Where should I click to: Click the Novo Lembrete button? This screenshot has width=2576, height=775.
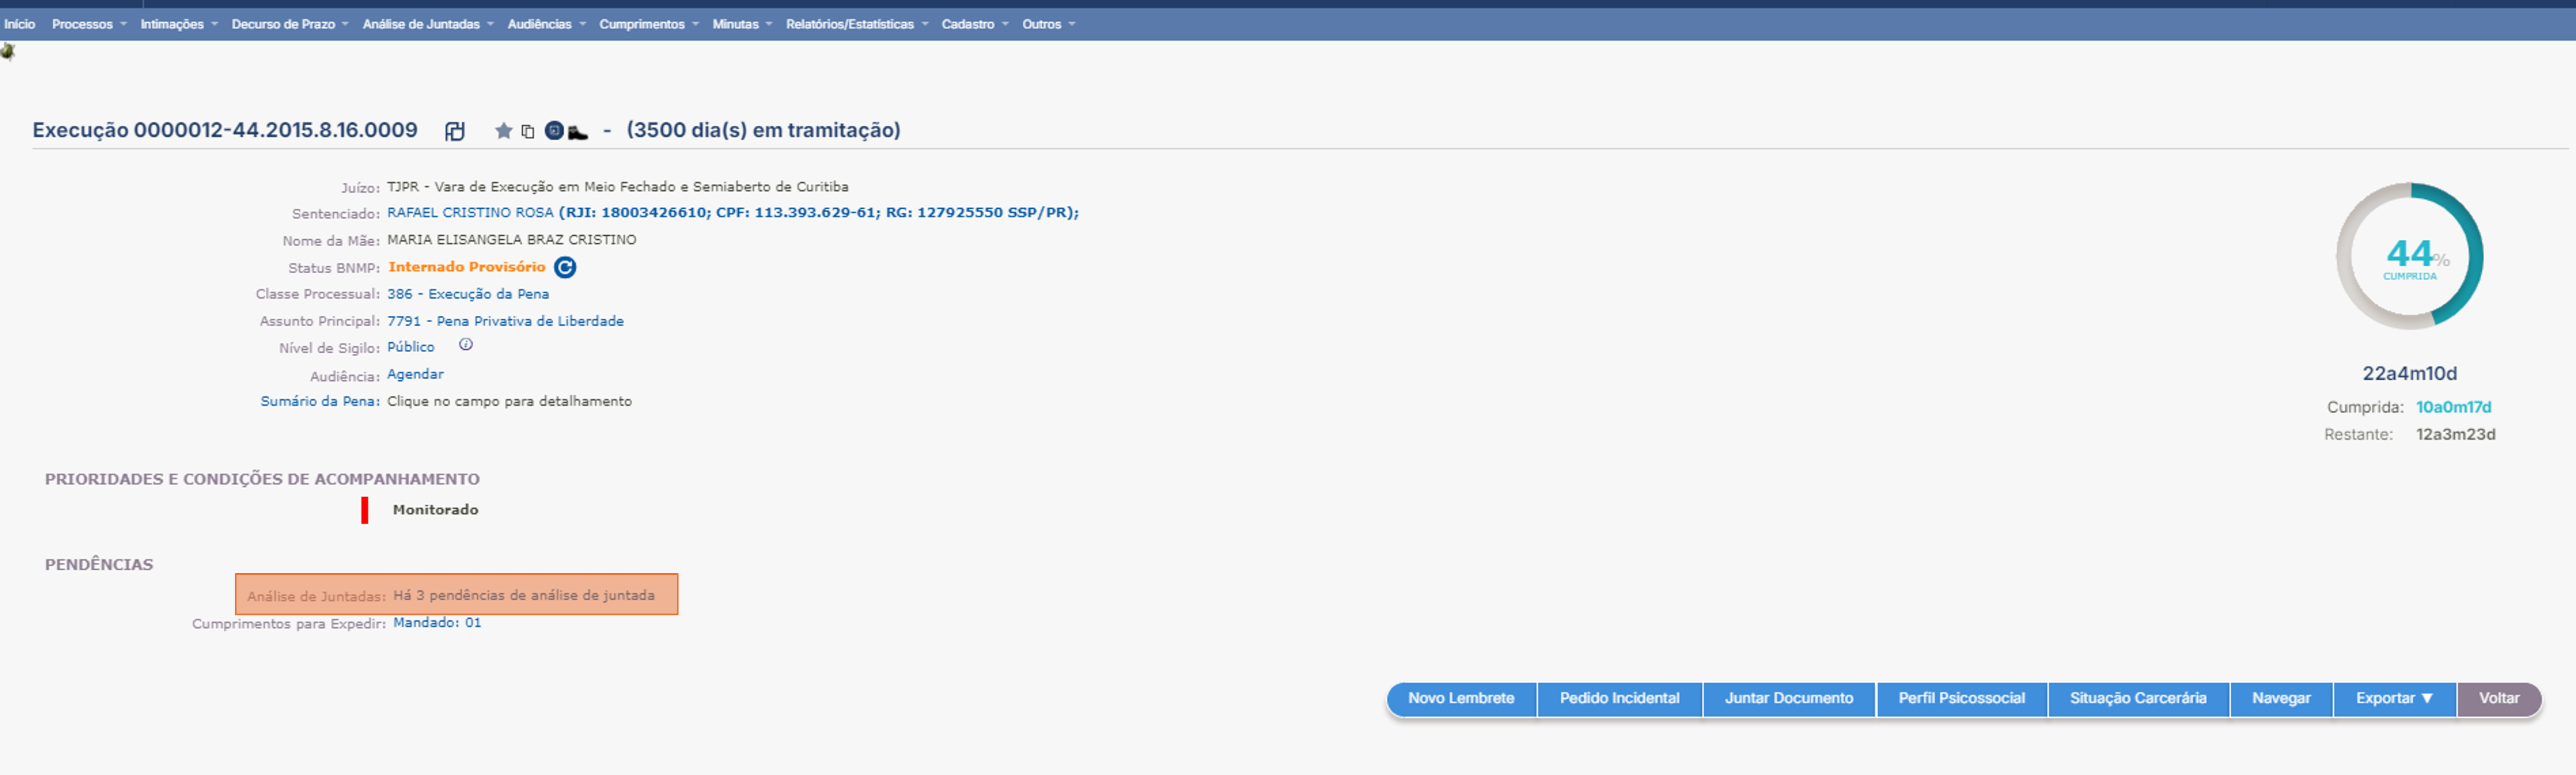[x=1461, y=699]
